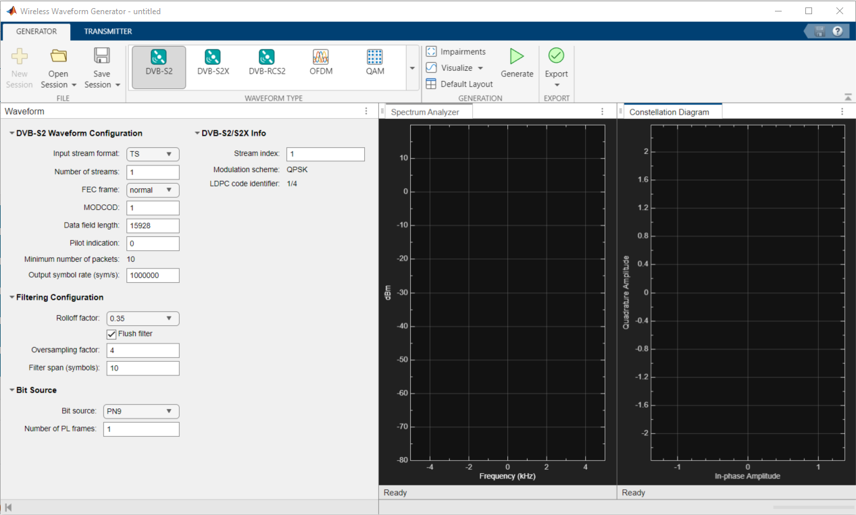This screenshot has width=856, height=515.
Task: Select the DVB-S2 waveform type
Action: (158, 64)
